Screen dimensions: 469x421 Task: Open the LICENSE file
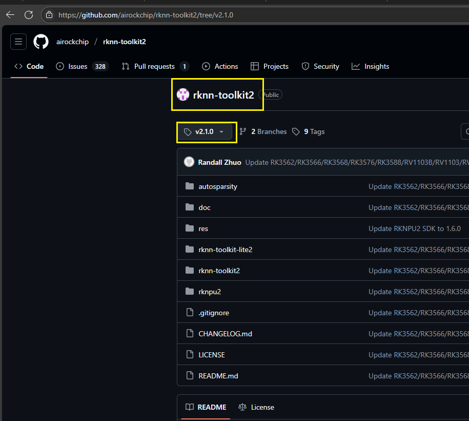(x=212, y=354)
